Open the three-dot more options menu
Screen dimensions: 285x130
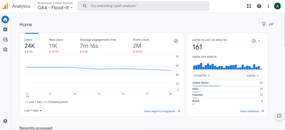(x=268, y=6)
